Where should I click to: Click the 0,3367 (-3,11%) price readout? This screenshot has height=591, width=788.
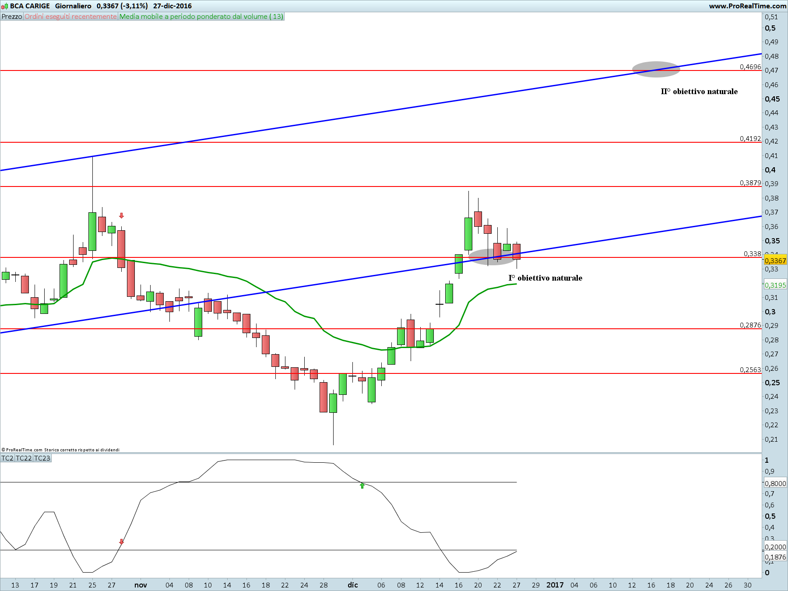tap(122, 6)
